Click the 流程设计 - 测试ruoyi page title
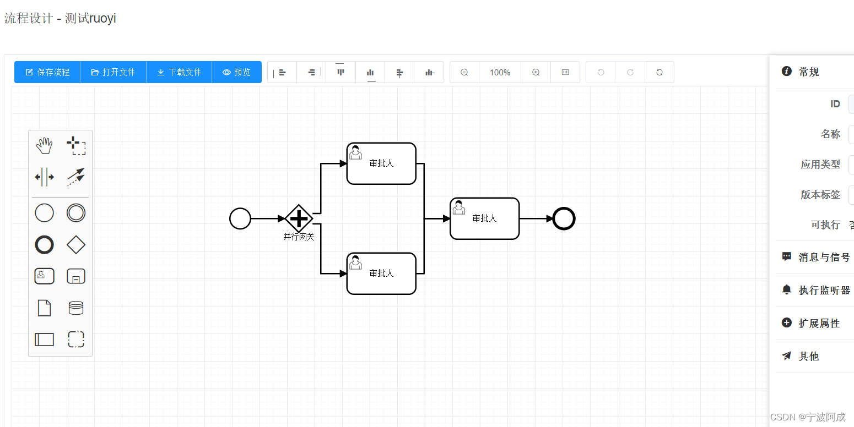Image resolution: width=854 pixels, height=427 pixels. point(60,18)
